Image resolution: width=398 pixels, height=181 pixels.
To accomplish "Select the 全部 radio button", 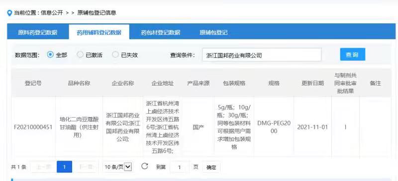I will (x=50, y=55).
